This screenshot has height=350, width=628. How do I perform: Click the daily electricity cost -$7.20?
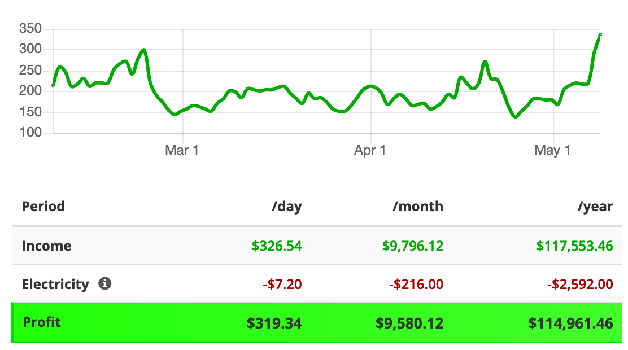coord(282,285)
